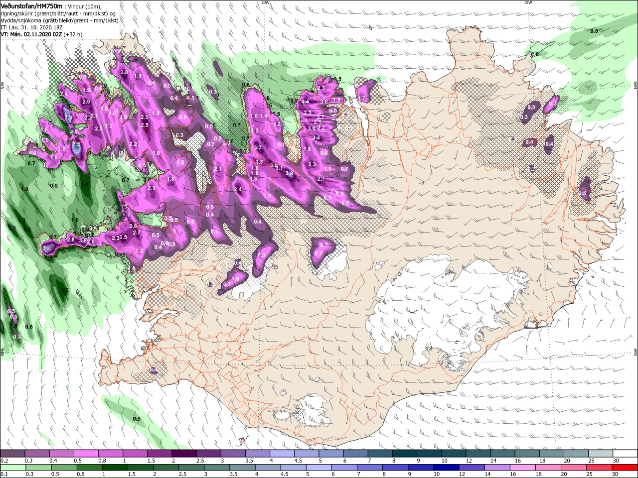Click the '(+32 h)' forecast offset text

[x=73, y=34]
